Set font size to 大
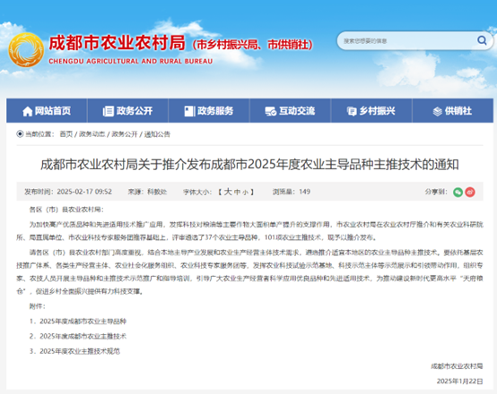The height and width of the screenshot is (394, 497). coord(228,192)
